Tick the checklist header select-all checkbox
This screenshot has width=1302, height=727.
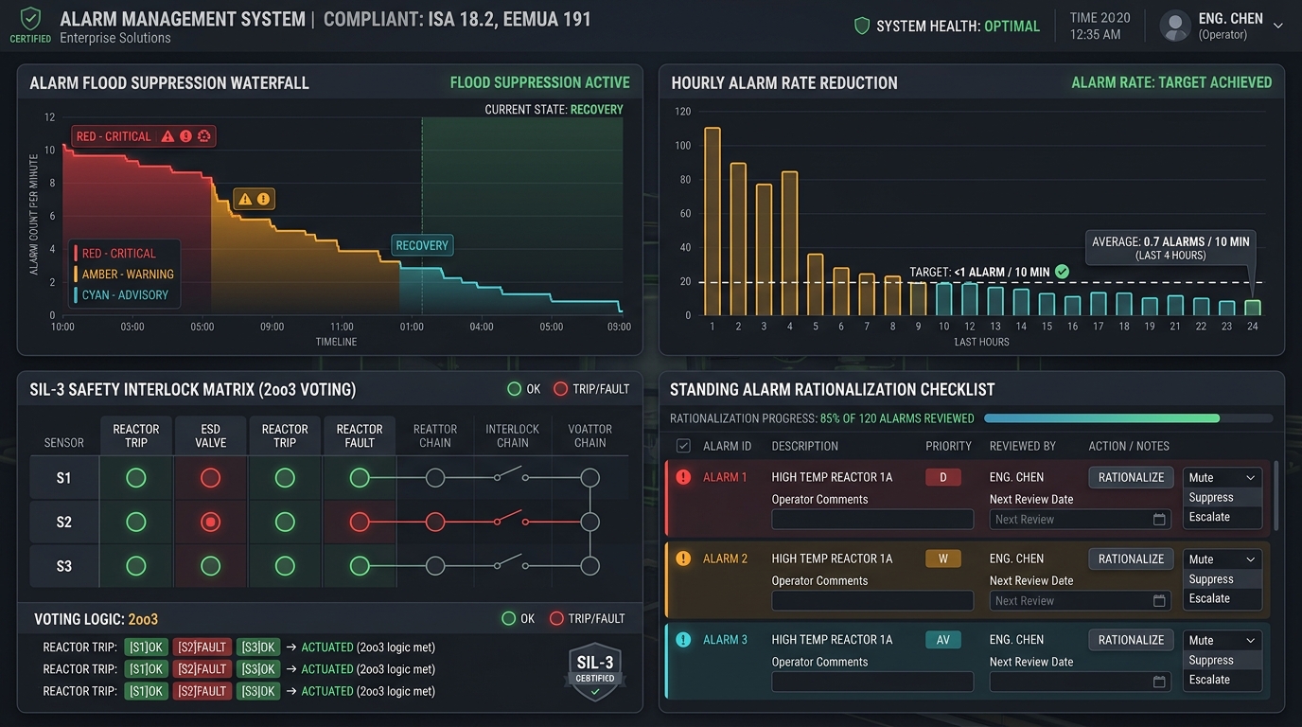pos(683,446)
